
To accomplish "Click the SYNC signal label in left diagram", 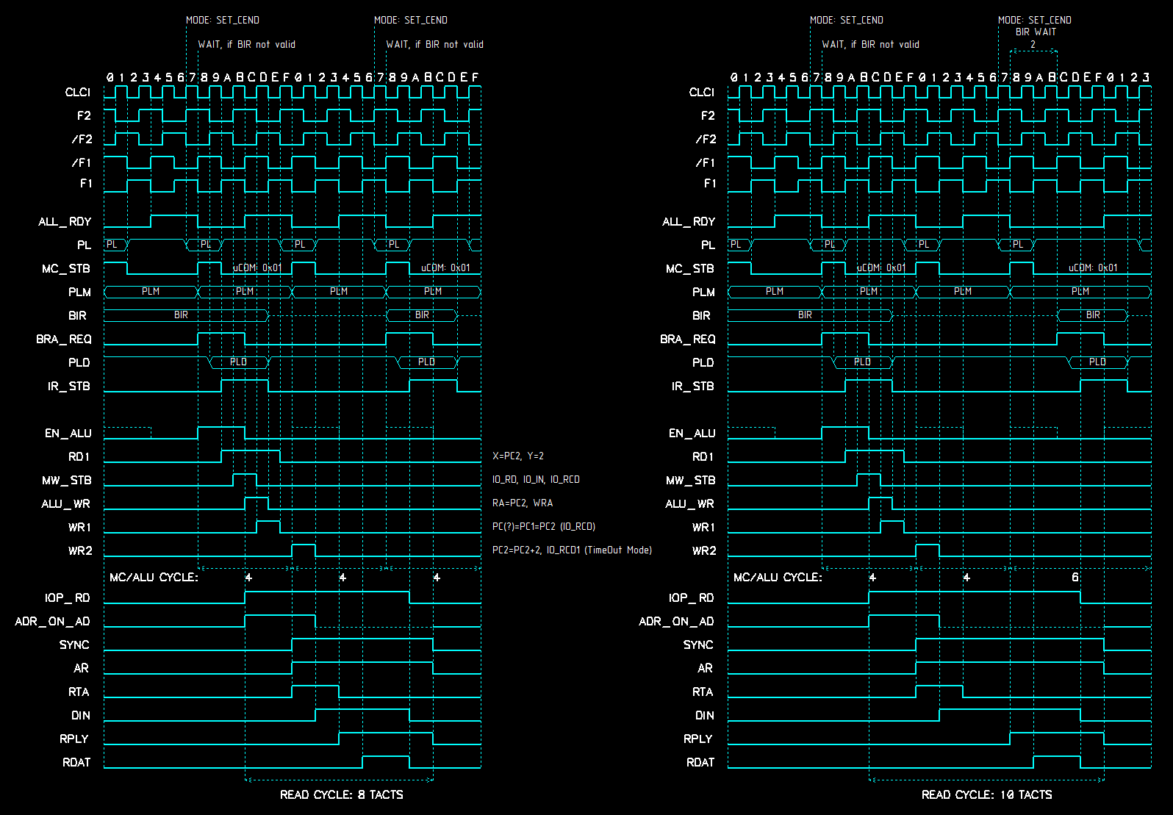I will tap(74, 645).
